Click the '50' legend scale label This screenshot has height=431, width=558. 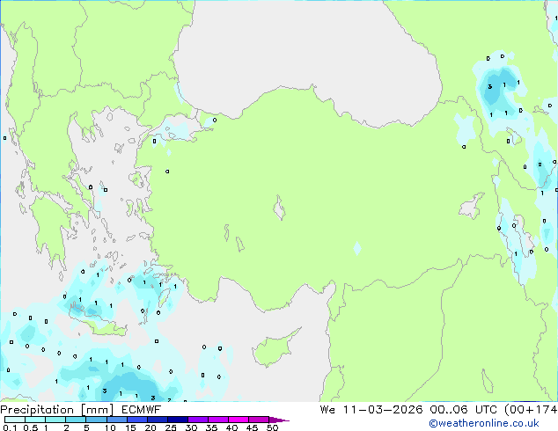coord(272,427)
